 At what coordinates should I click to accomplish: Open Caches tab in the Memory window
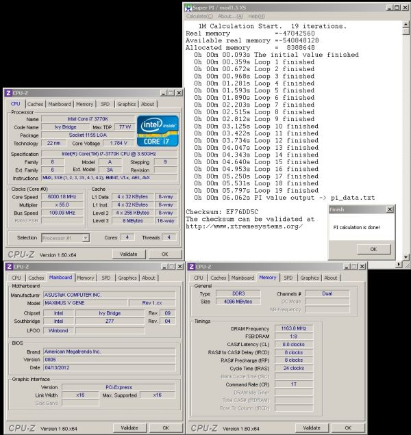click(x=219, y=278)
